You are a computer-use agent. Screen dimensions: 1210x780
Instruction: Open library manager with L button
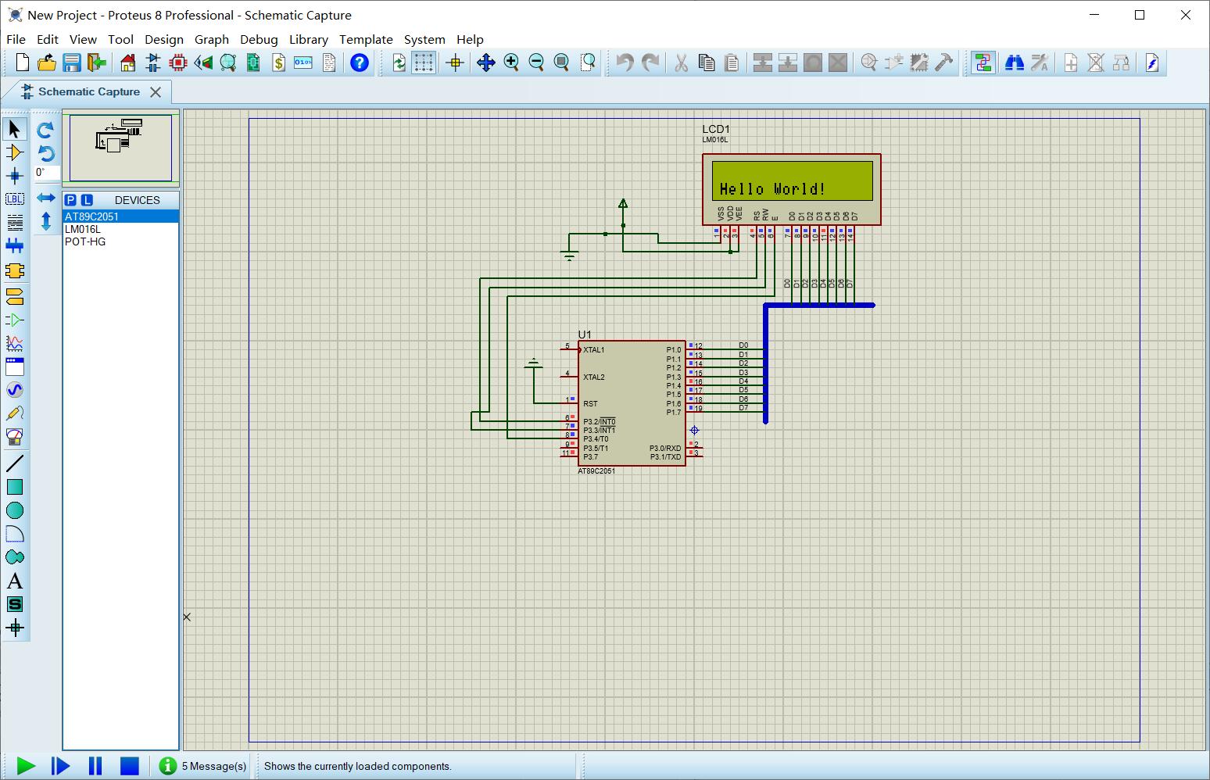pos(87,200)
